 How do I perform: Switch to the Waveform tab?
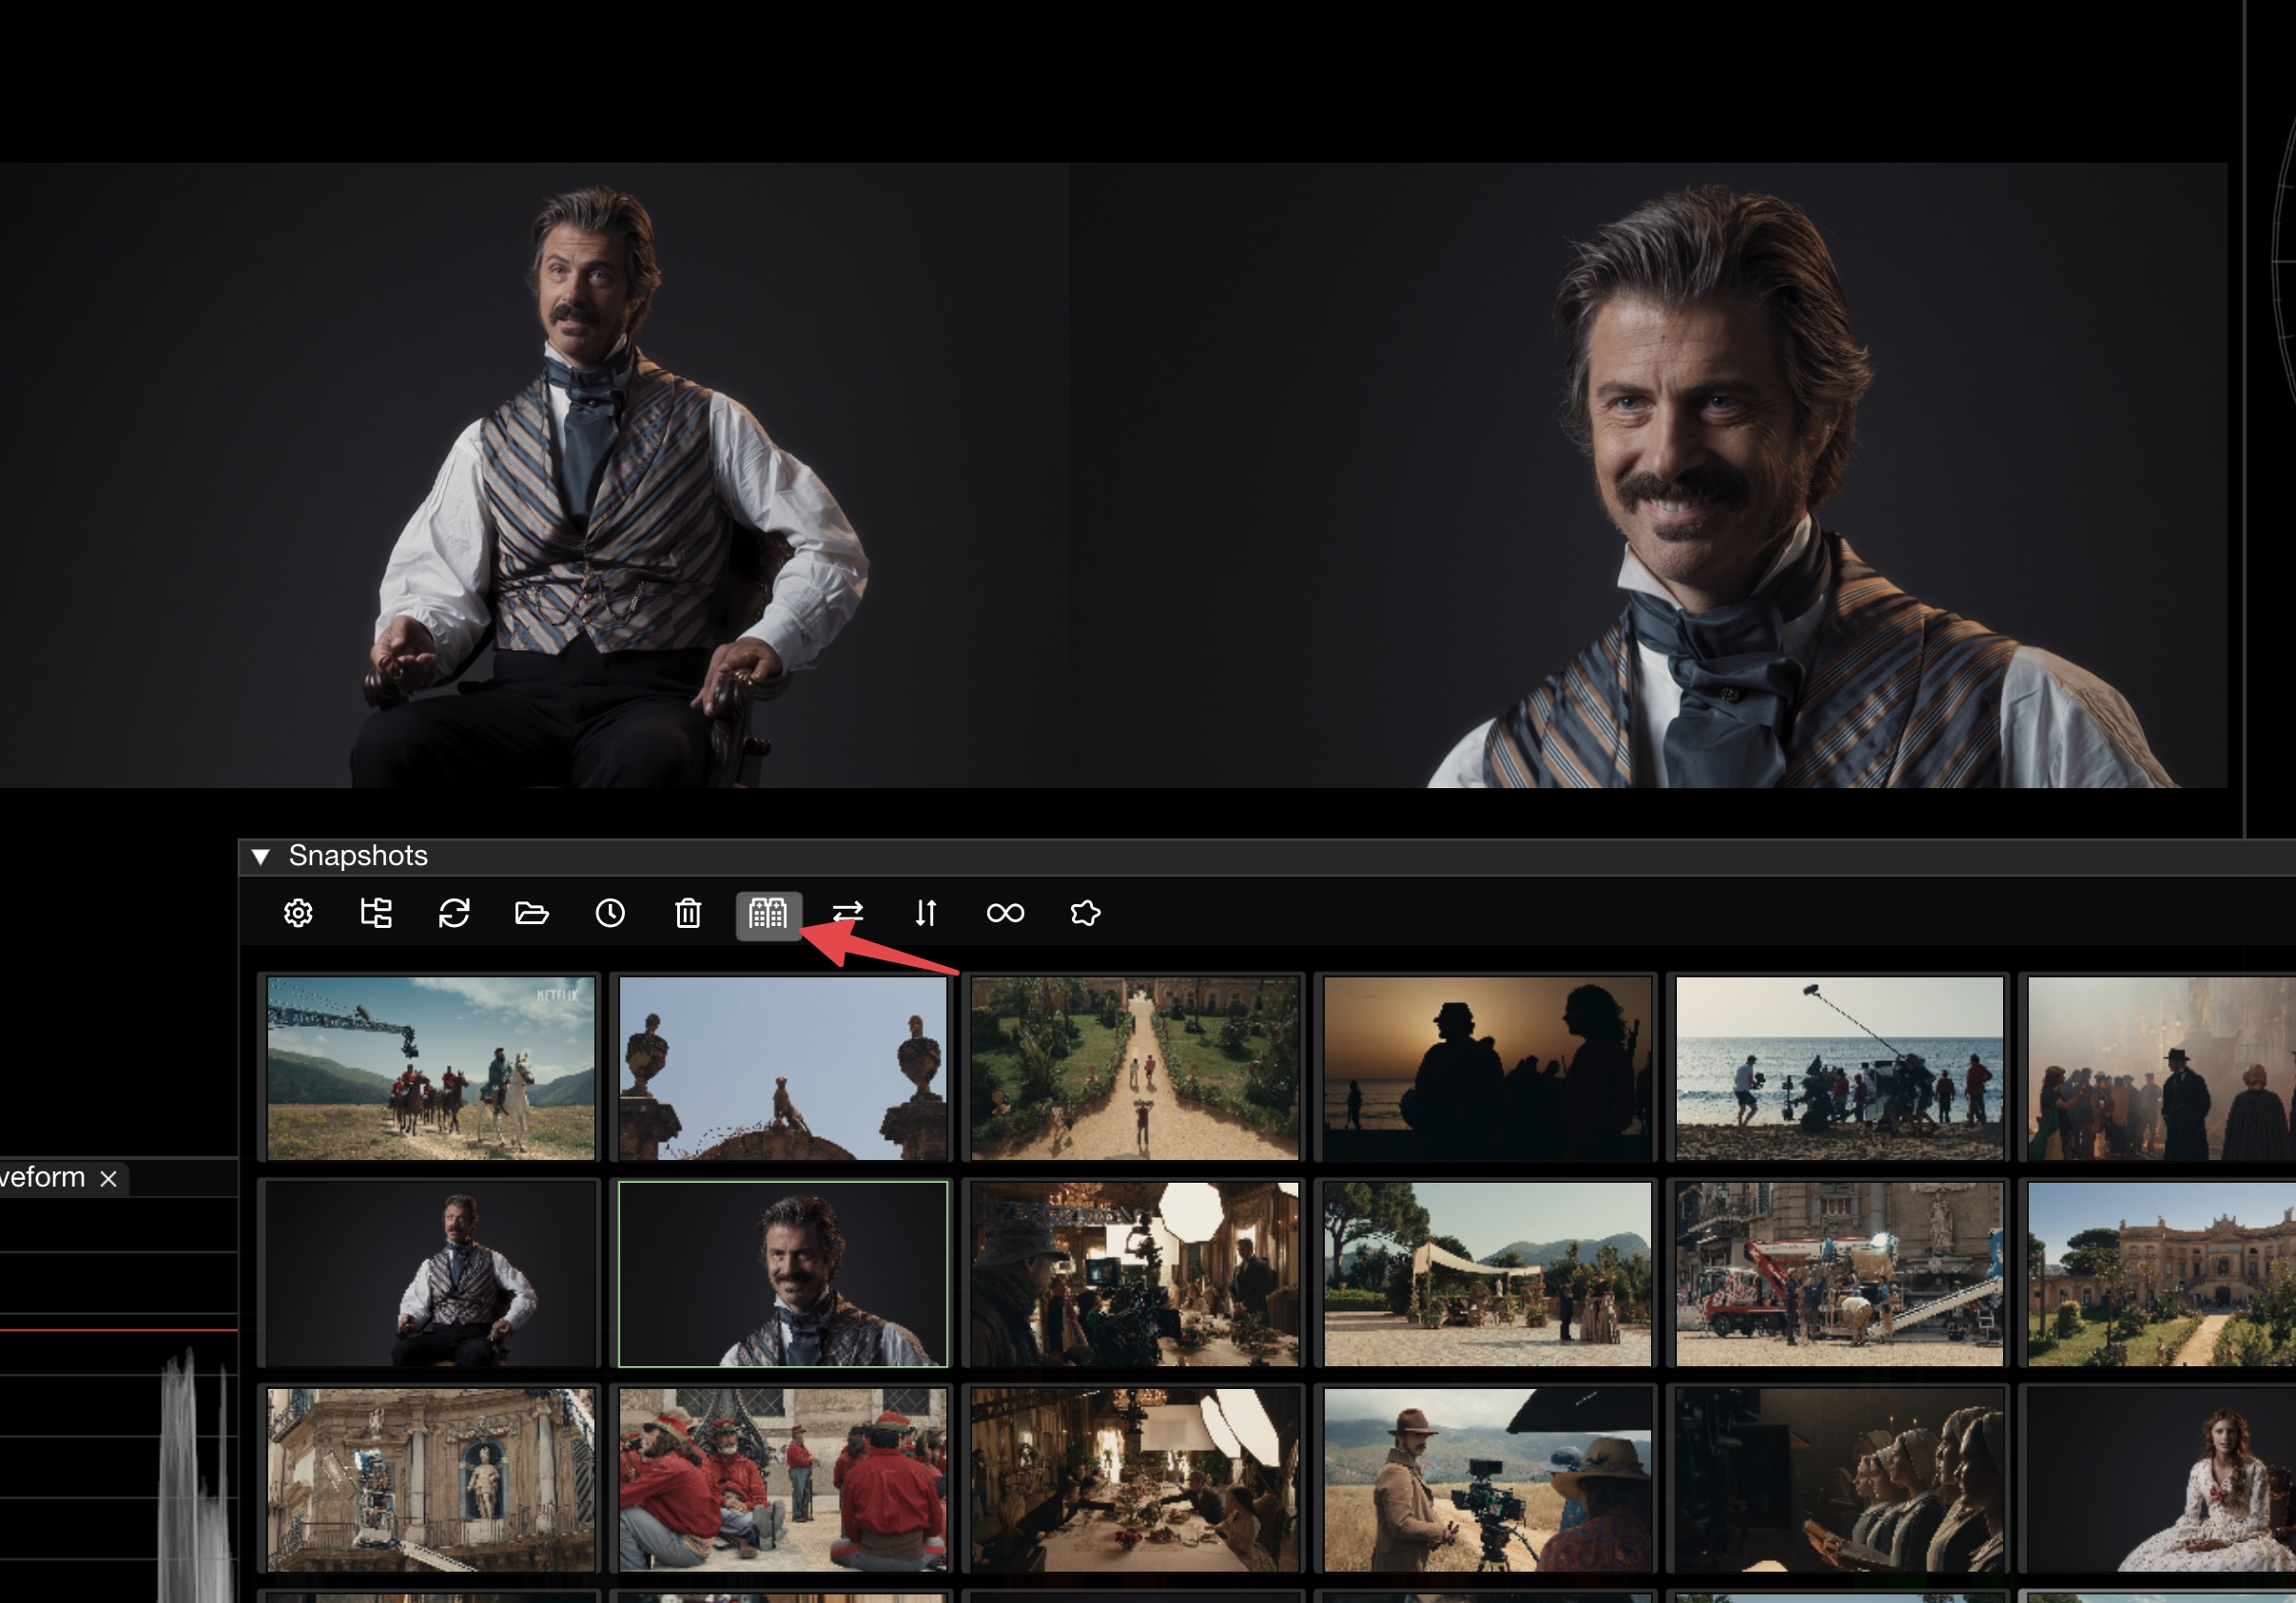point(42,1178)
